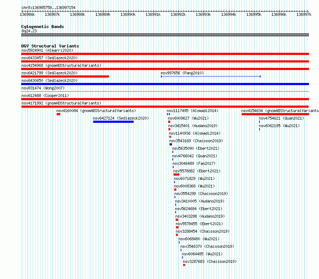Select the nsv6427124 (Sedlazeck2020) blue bar

click(113, 122)
